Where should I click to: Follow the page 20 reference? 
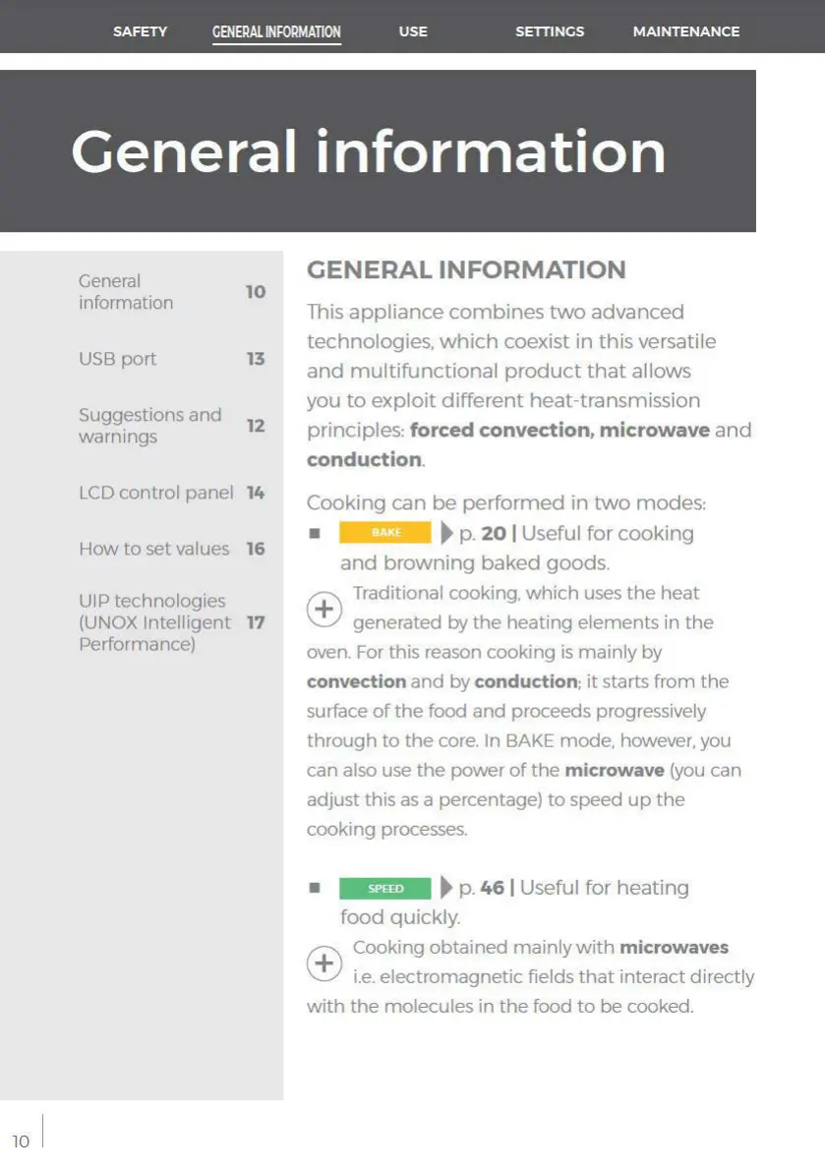(482, 533)
